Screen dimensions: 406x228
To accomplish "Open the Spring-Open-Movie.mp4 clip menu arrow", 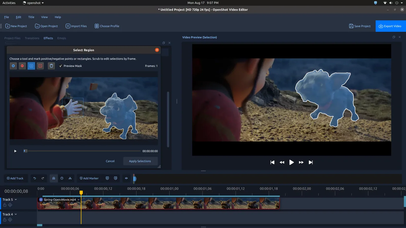I will pyautogui.click(x=79, y=200).
